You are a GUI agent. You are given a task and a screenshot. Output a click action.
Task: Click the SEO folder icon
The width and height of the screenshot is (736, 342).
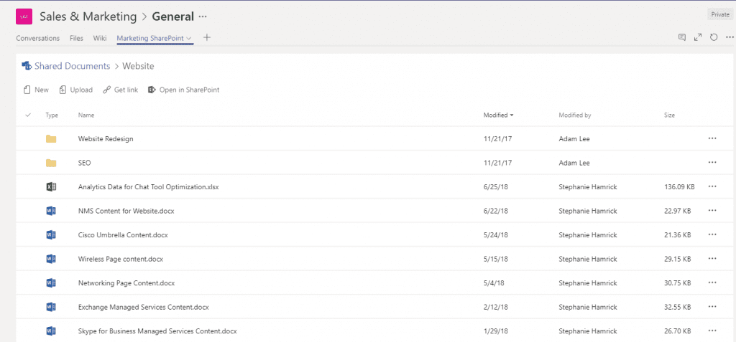tap(51, 163)
